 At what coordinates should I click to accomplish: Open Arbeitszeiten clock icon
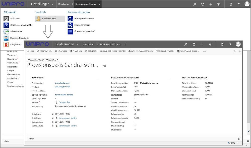pyautogui.click(x=6, y=32)
